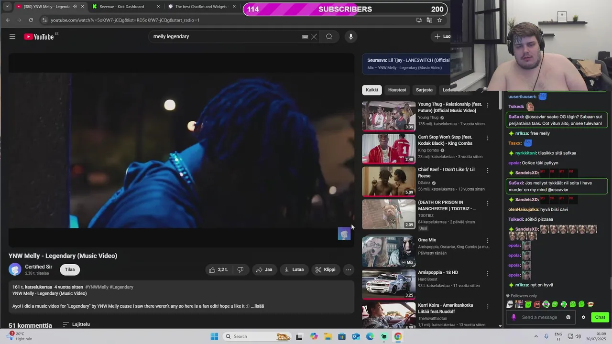
Task: Share the video via Jaa button
Action: click(x=264, y=269)
